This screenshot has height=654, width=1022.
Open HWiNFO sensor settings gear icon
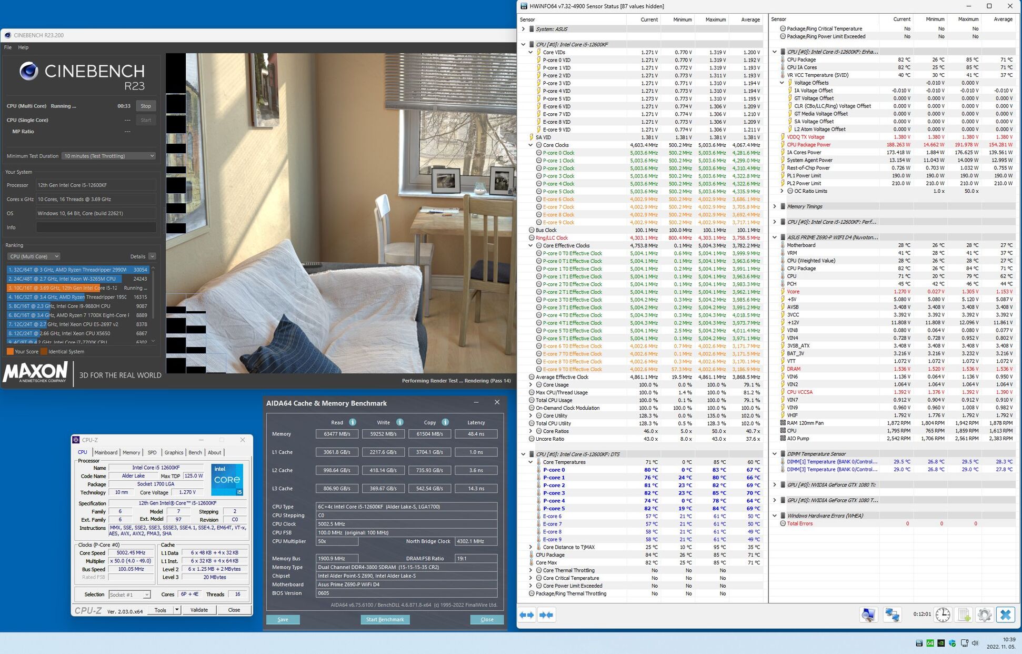click(x=985, y=615)
